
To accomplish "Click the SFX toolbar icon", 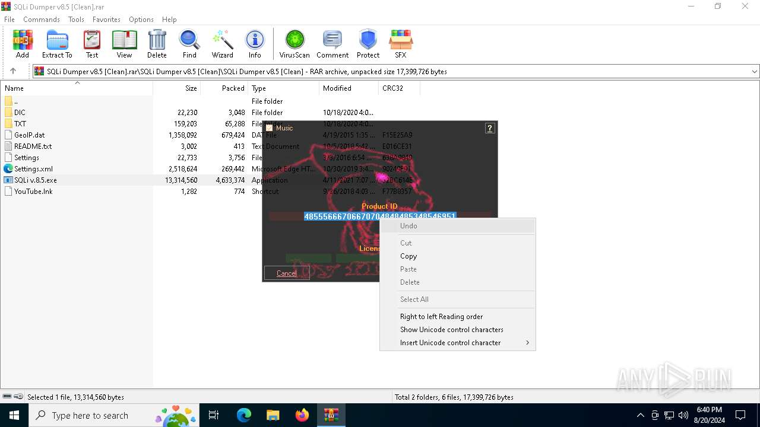I will point(401,44).
